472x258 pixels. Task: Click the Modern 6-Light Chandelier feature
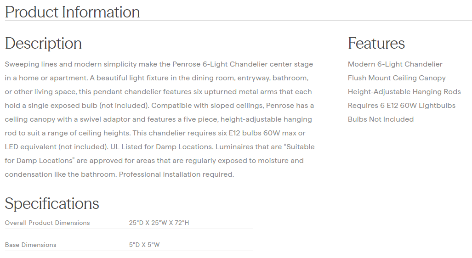click(395, 64)
